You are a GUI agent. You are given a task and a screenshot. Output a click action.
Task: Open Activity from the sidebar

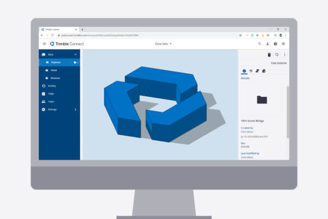[x=52, y=86]
